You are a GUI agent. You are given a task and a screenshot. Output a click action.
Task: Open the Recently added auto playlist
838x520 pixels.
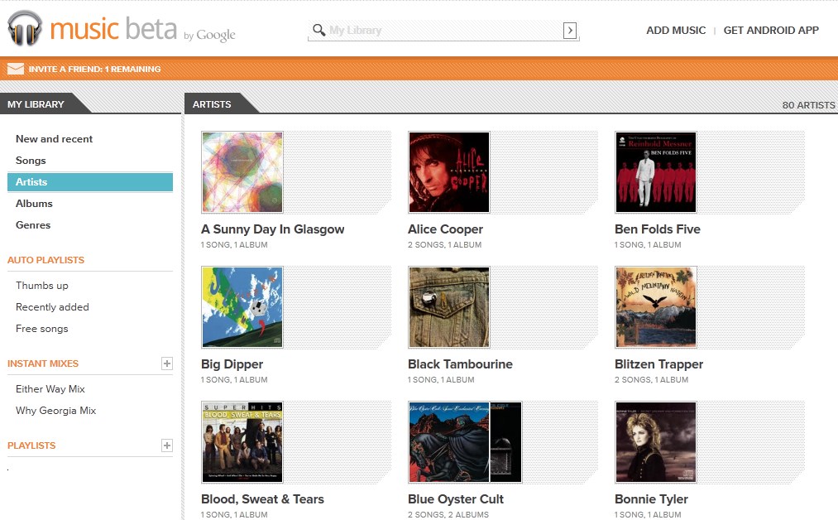[x=52, y=307]
